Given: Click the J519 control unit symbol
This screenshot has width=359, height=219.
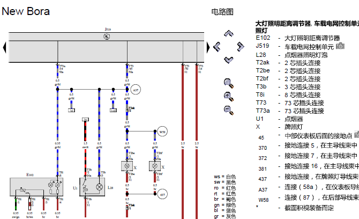Looking at the screenshot, I should tap(107, 36).
